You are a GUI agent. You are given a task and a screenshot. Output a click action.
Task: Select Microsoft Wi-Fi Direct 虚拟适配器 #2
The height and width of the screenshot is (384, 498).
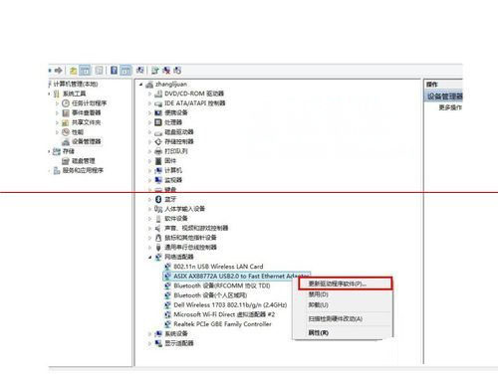224,314
